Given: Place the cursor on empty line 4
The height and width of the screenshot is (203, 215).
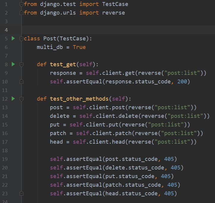Looking at the screenshot, I should [89, 30].
